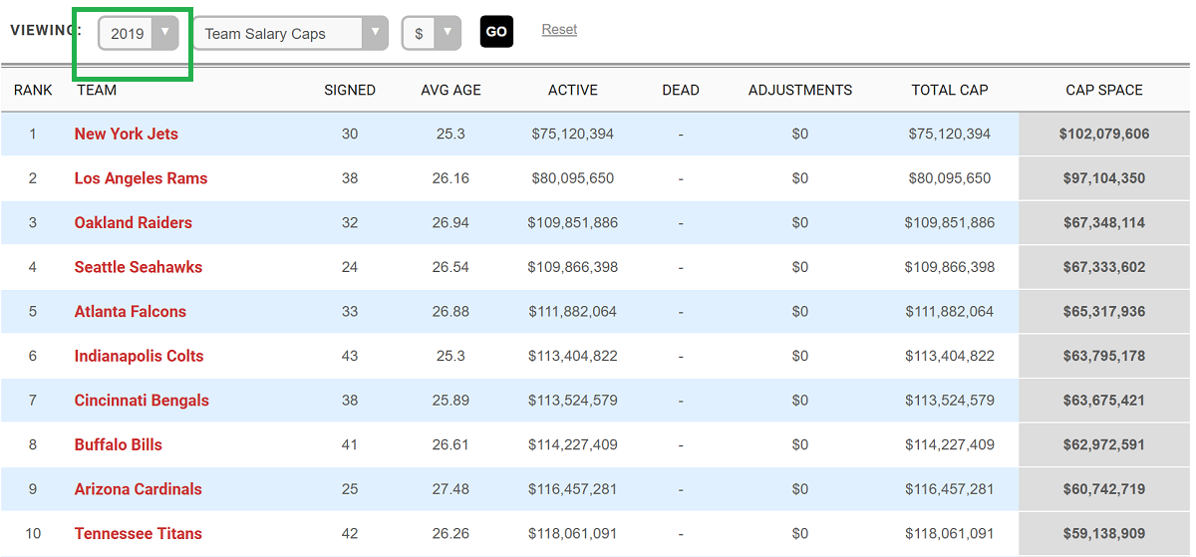Image resolution: width=1196 pixels, height=557 pixels.
Task: Sort by the RANK column header
Action: point(33,90)
